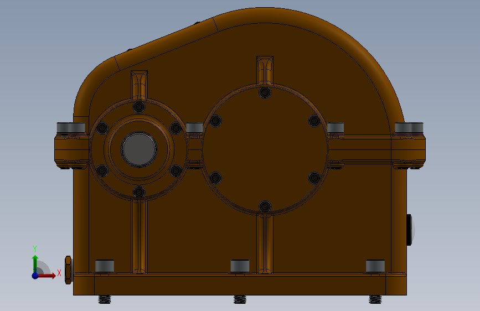
Task: Select the blue Z axis ball at triad origin
Action: point(35,276)
